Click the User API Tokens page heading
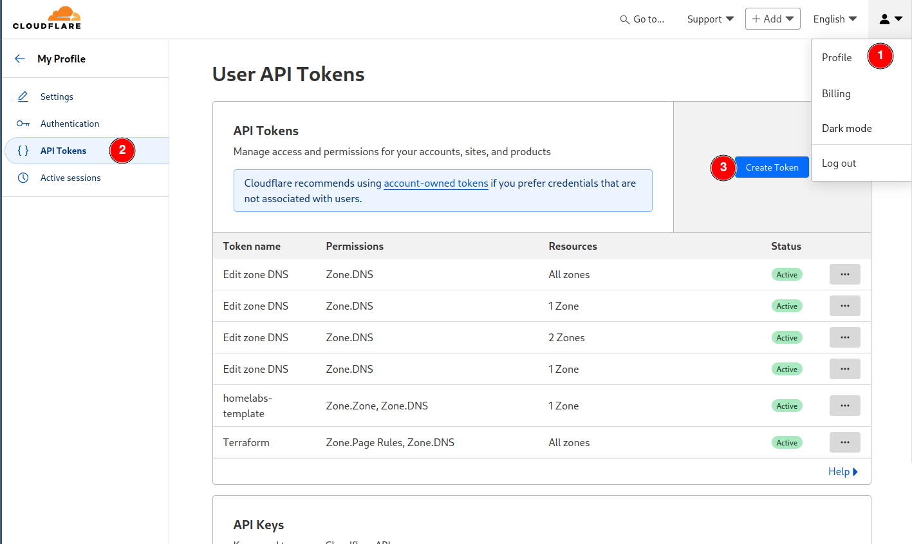Viewport: 912px width, 544px height. pos(288,74)
